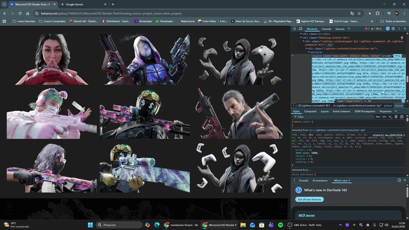The height and width of the screenshot is (230, 409).
Task: Open Microsoft Edge from the taskbar
Action: [157, 225]
